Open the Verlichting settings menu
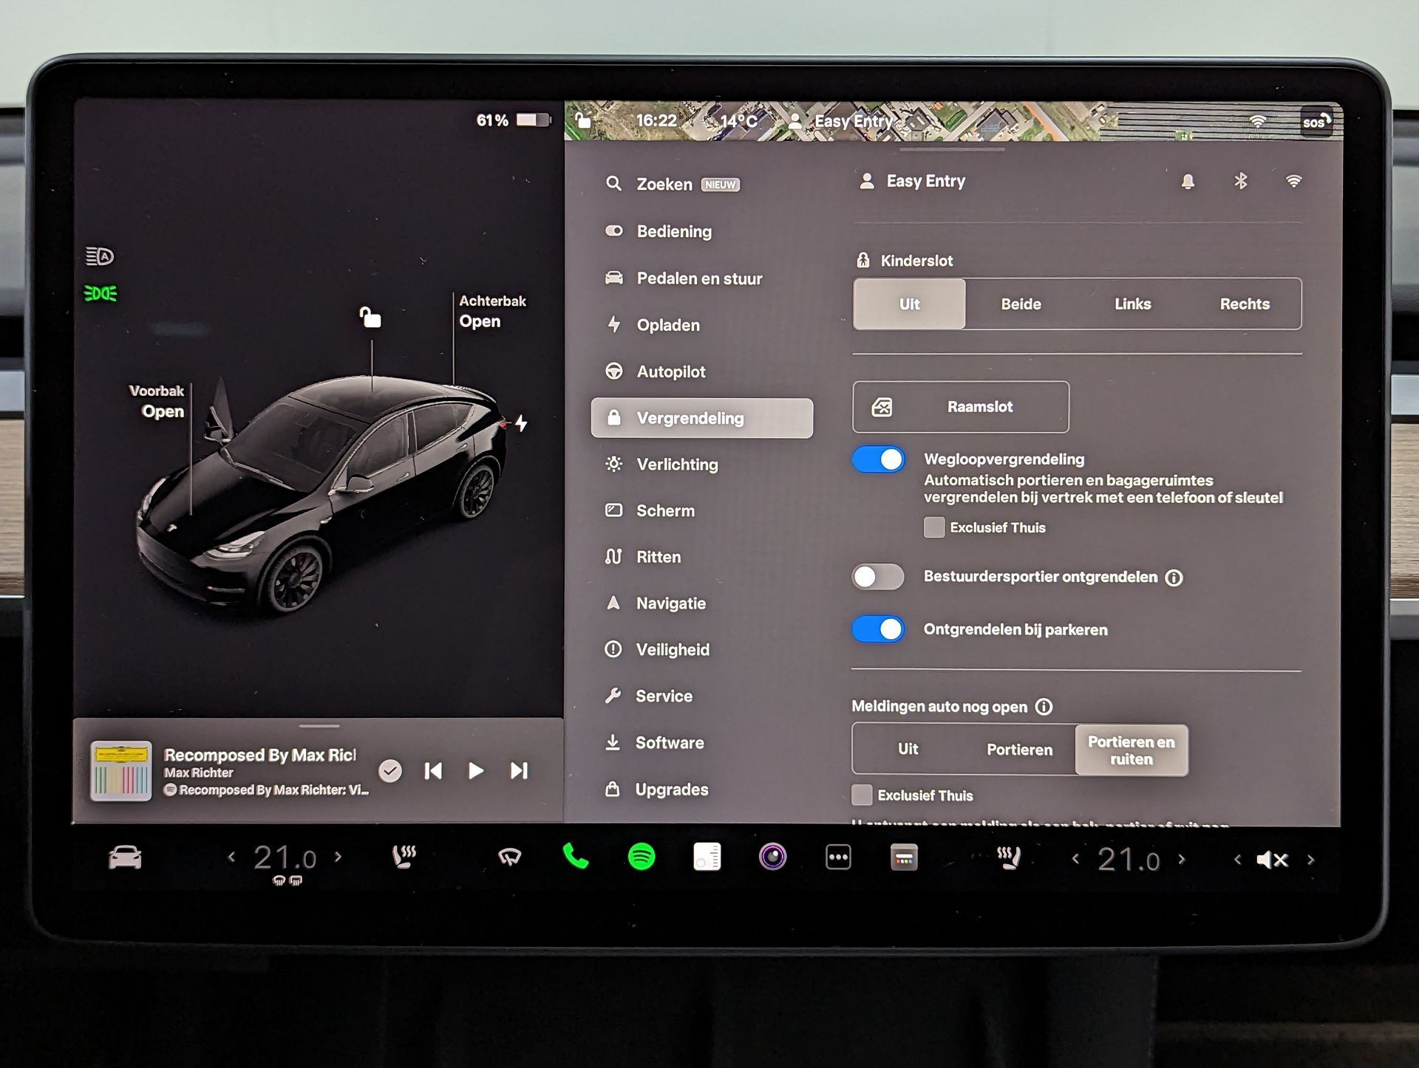This screenshot has height=1068, width=1419. click(676, 465)
